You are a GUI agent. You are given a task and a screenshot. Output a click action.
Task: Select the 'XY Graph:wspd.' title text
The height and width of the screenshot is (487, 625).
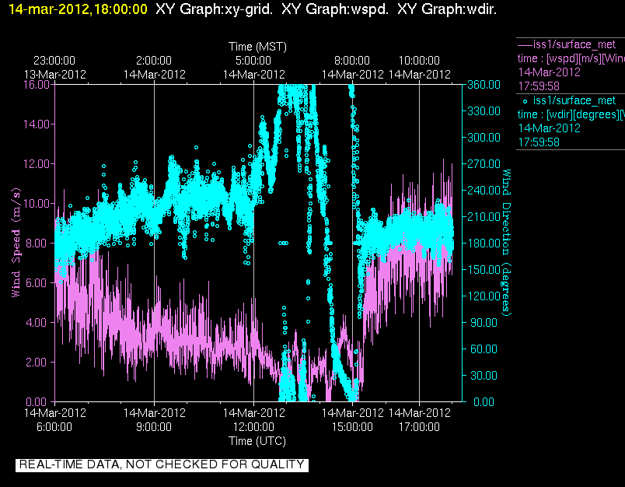pyautogui.click(x=335, y=9)
